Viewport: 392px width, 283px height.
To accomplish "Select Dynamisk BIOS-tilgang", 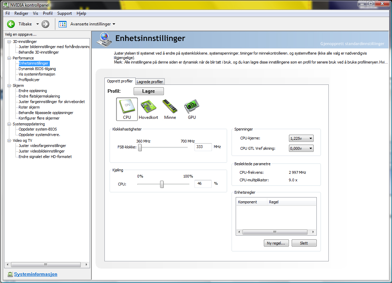I will 37,69.
